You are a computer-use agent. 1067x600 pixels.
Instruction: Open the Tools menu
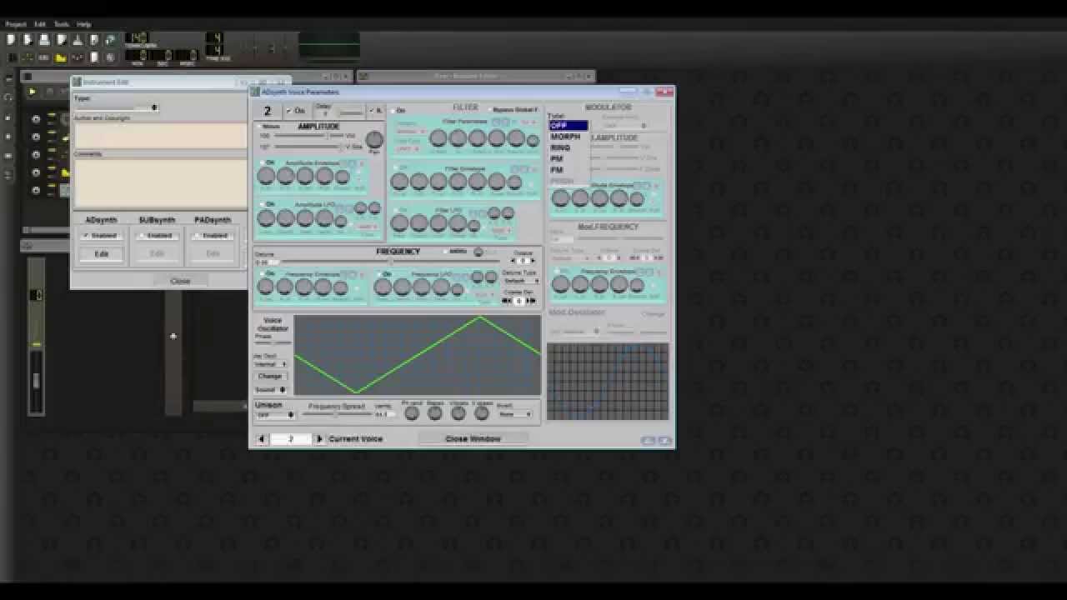pyautogui.click(x=62, y=24)
